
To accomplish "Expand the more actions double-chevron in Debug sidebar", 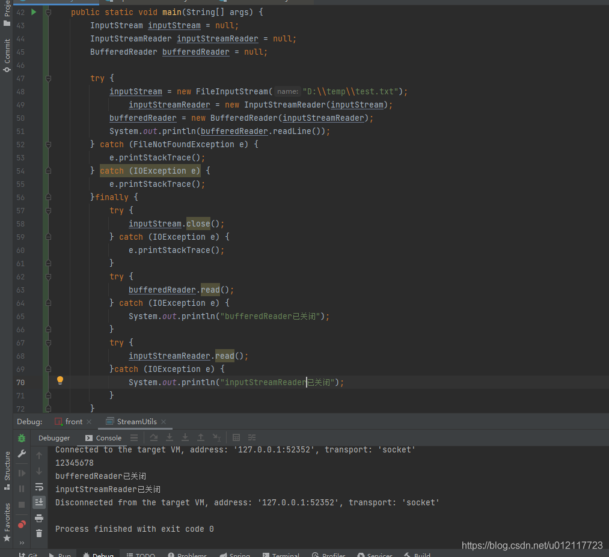I will coord(22,543).
